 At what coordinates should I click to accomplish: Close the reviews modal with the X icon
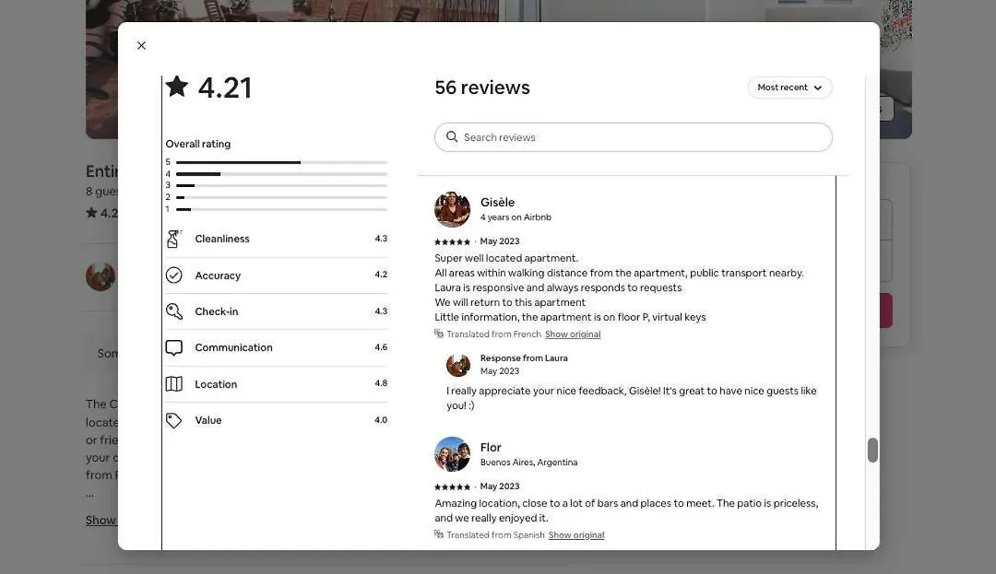pos(141,45)
